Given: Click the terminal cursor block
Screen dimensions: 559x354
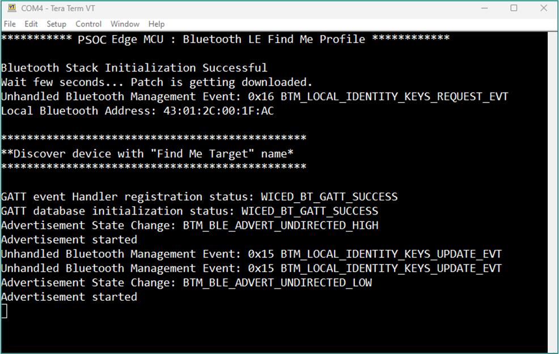Looking at the screenshot, I should pyautogui.click(x=4, y=311).
